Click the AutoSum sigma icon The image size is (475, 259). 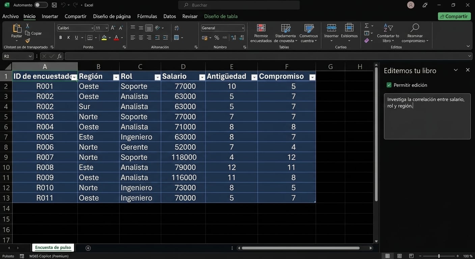367,26
